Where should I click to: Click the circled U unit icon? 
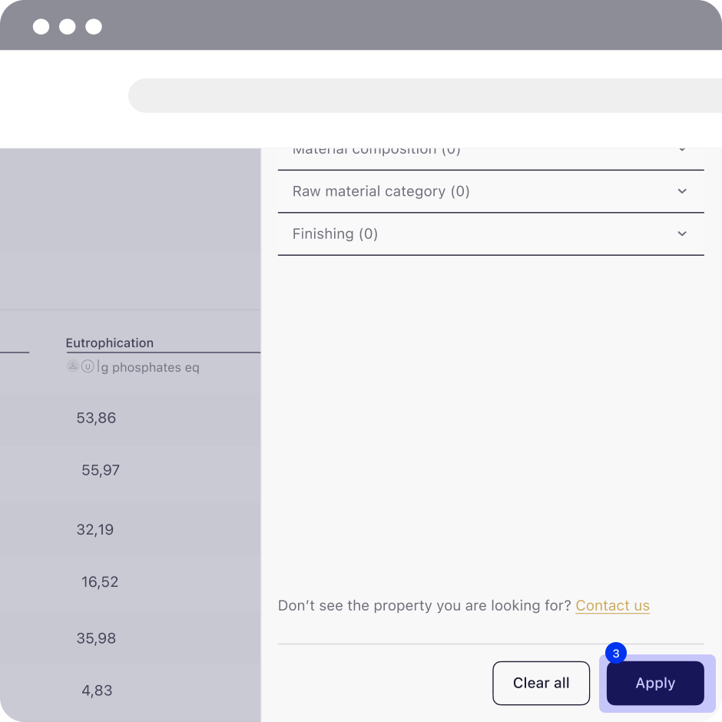(88, 366)
